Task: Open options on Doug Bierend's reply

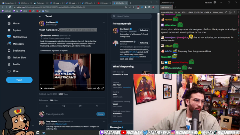Action: [104, 121]
